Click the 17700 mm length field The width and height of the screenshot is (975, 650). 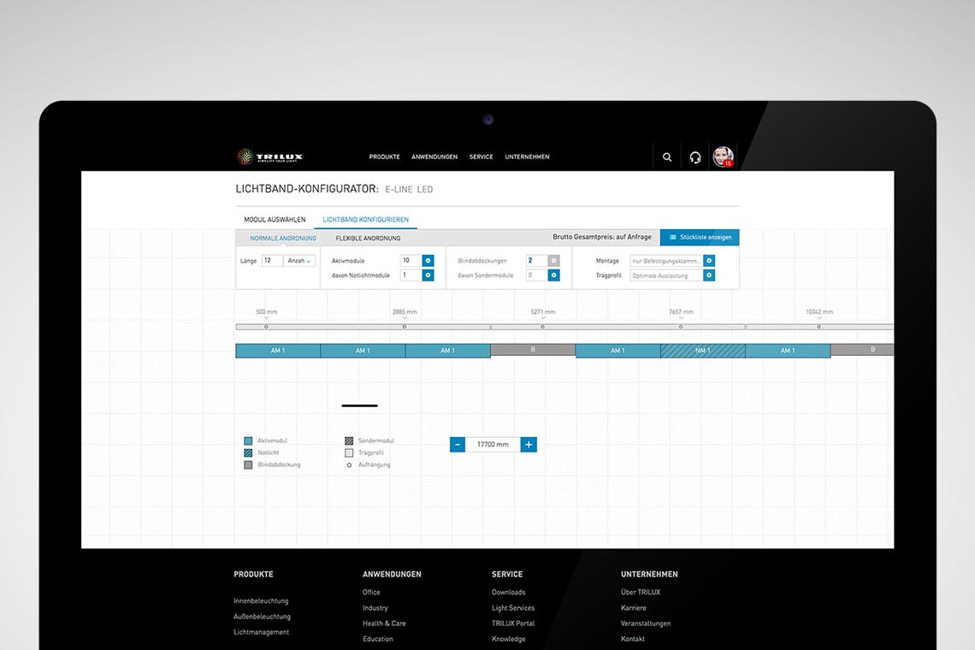[x=493, y=444]
